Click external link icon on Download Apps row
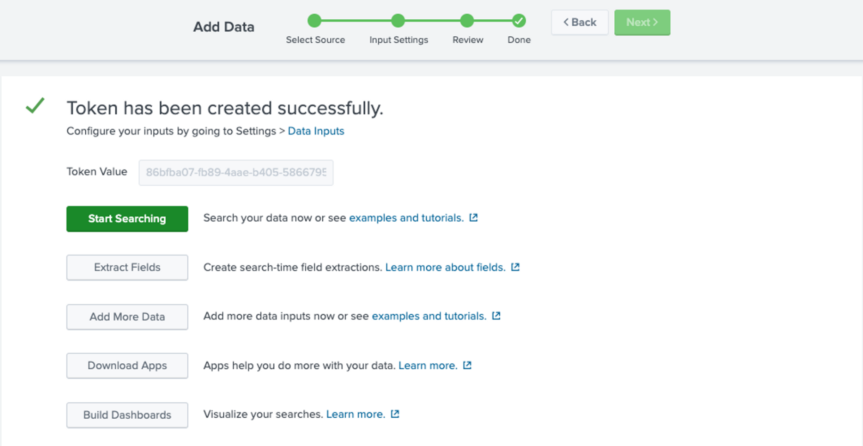Viewport: 863px width, 446px height. [x=467, y=365]
